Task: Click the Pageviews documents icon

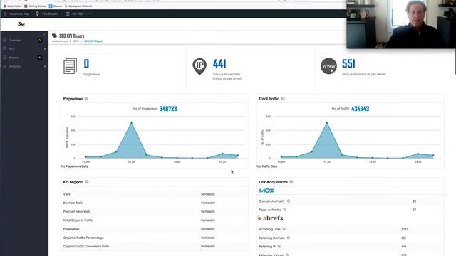Action: [71, 66]
